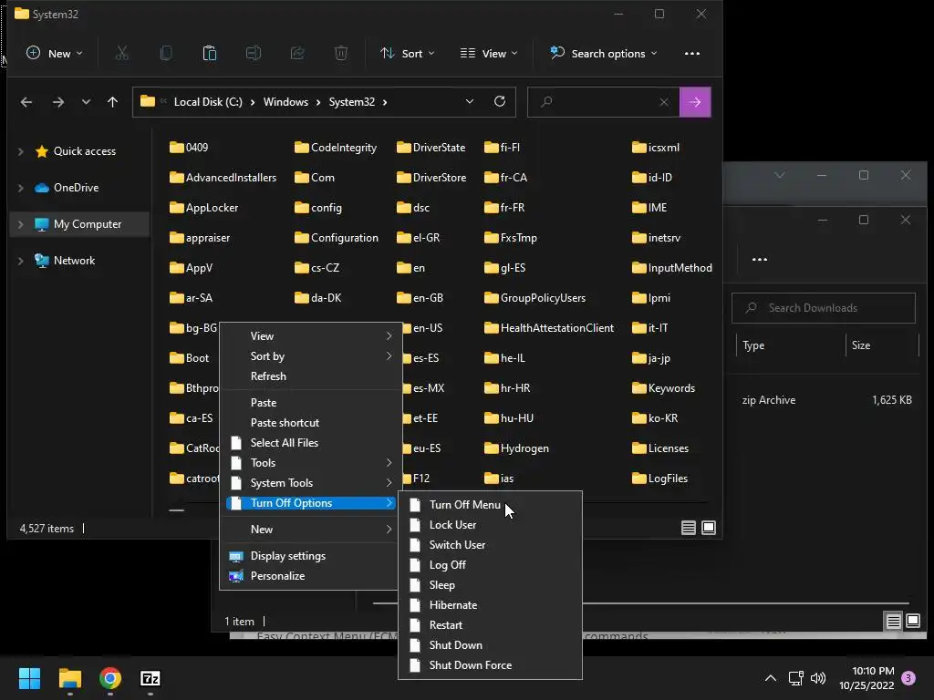
Task: Click the Cut scissors icon in toolbar
Action: [x=121, y=54]
